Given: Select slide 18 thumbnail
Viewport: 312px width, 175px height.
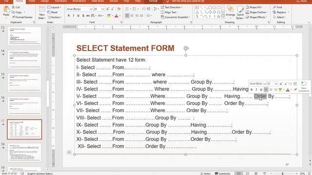Looking at the screenshot, I should tap(24, 152).
